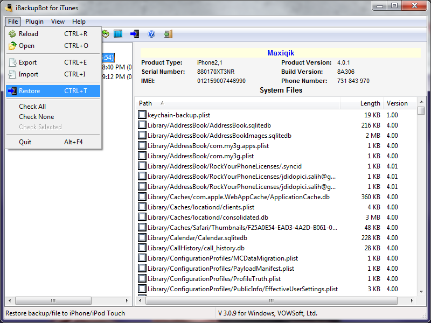
Task: Check the com.my3g.apps.plist checkbox
Action: (x=142, y=145)
